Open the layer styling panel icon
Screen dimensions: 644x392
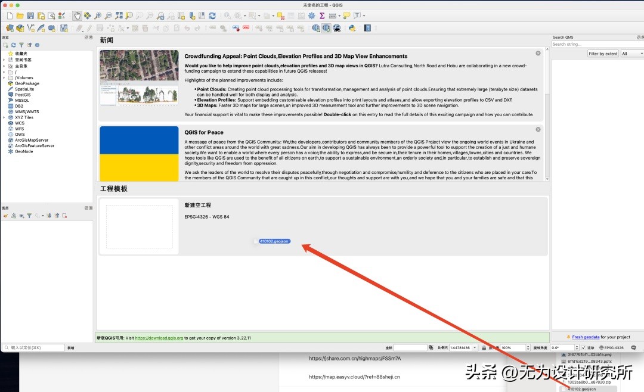pos(6,216)
